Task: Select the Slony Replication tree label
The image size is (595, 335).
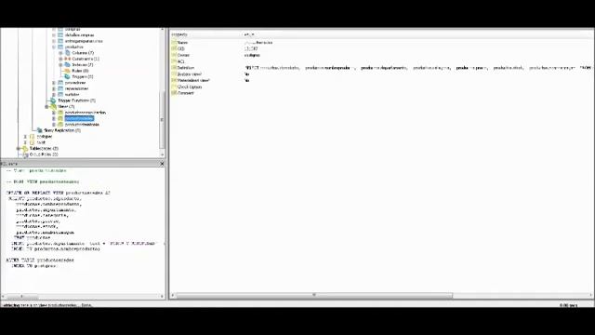Action: coord(62,130)
